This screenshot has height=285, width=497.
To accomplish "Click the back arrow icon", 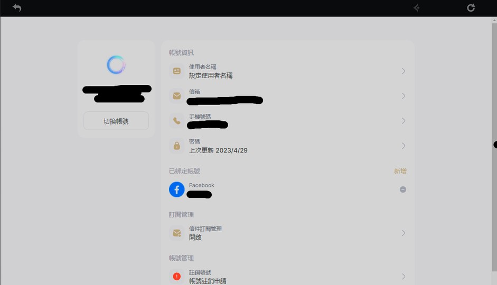I will (x=17, y=8).
